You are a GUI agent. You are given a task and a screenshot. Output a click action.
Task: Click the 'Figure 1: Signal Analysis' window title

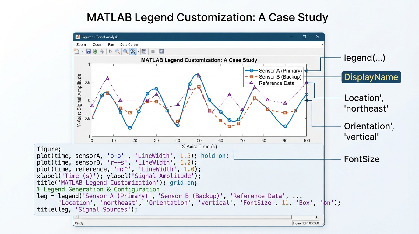click(x=100, y=37)
